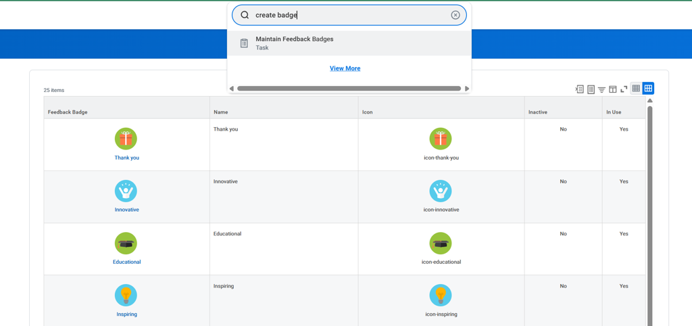Click the table's vertical scrollbar up arrow

pos(650,101)
